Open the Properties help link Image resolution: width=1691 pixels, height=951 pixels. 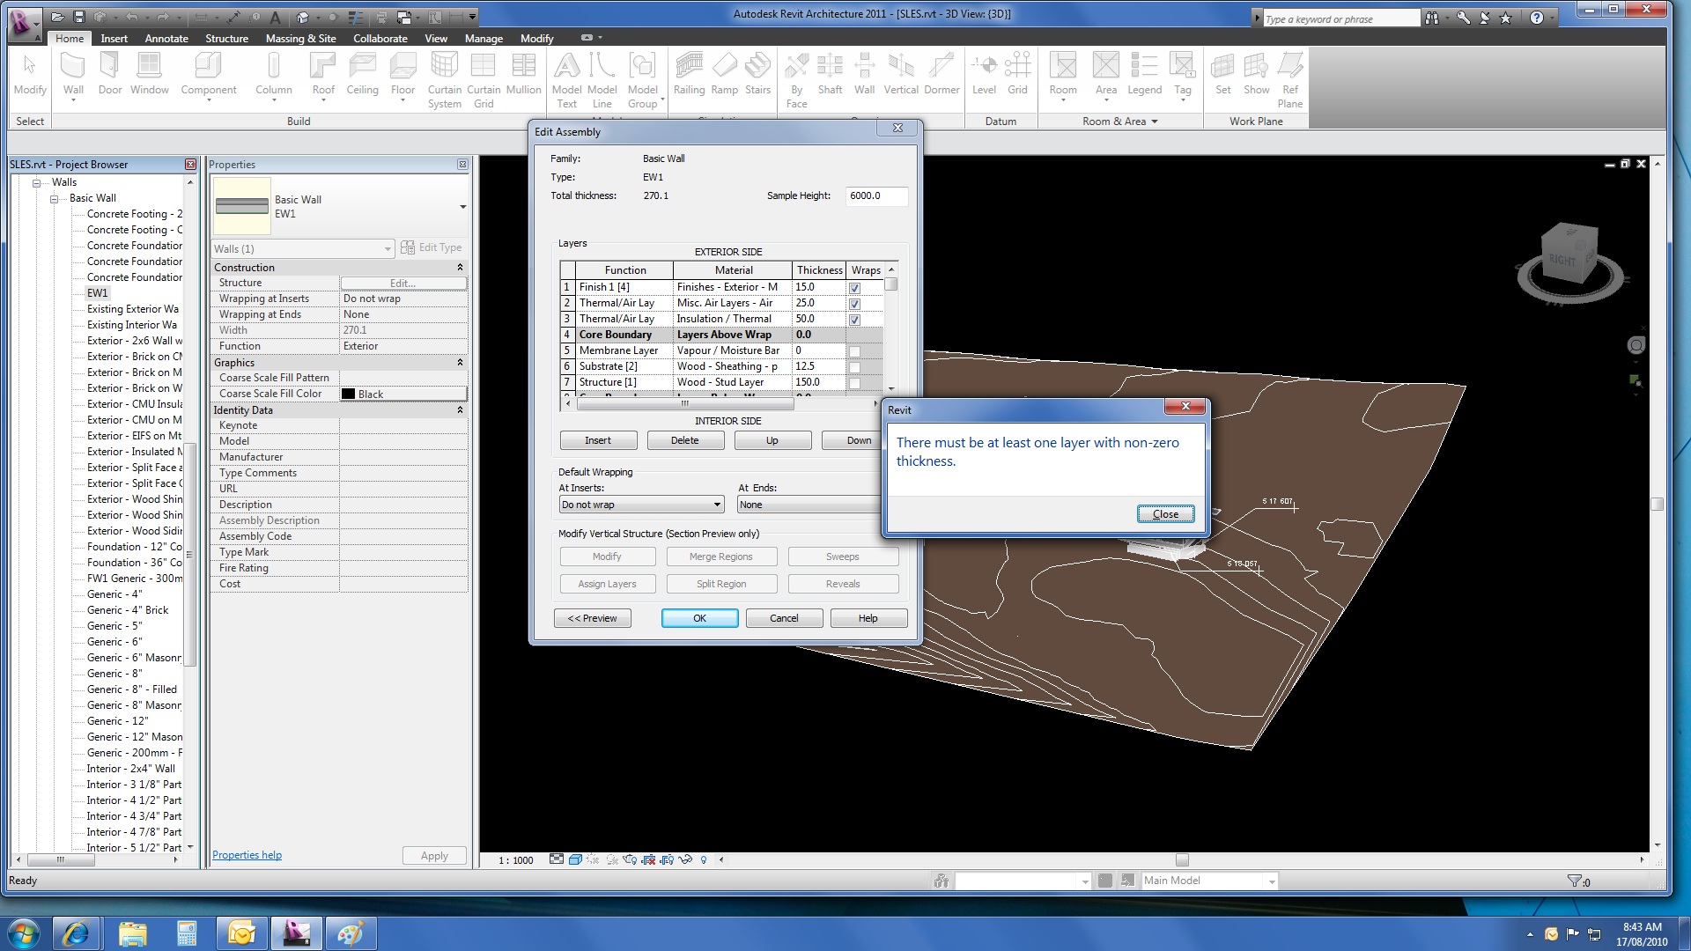pyautogui.click(x=247, y=855)
